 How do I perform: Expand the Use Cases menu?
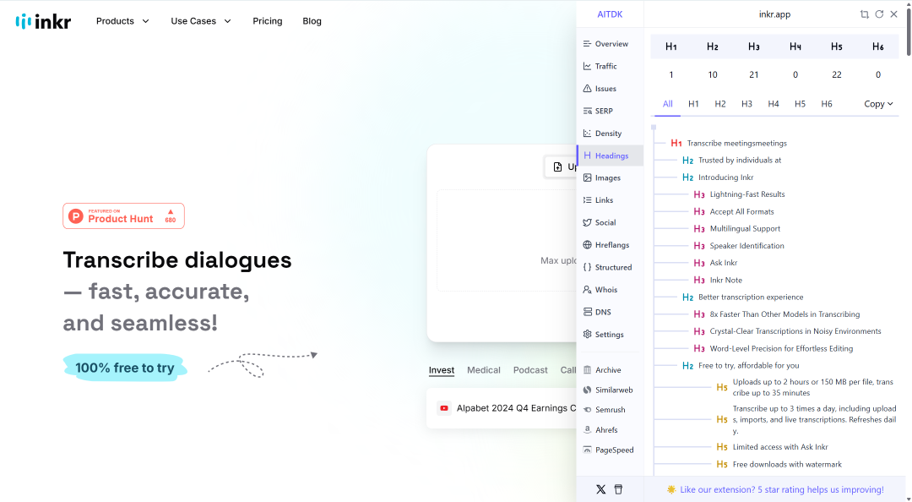(201, 21)
